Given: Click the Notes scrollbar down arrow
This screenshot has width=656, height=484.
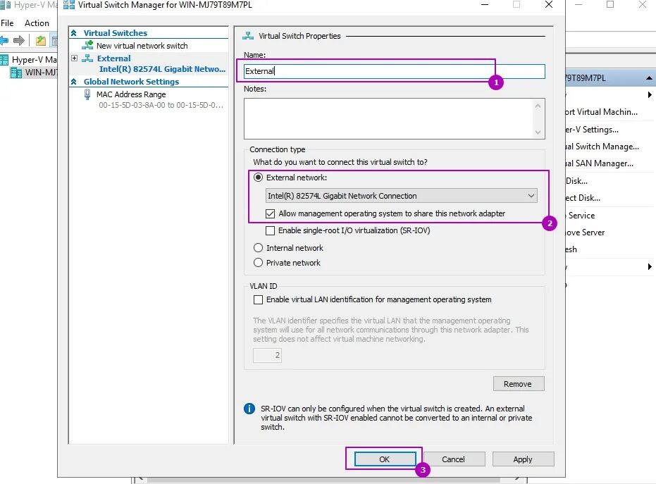Looking at the screenshot, I should tap(538, 132).
